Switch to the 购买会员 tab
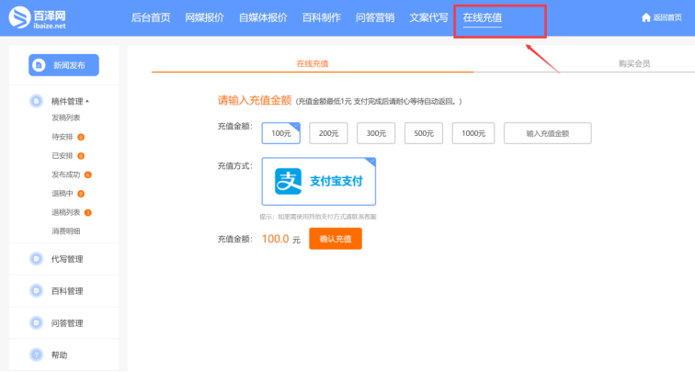Viewport: 695px width, 372px height. 634,63
